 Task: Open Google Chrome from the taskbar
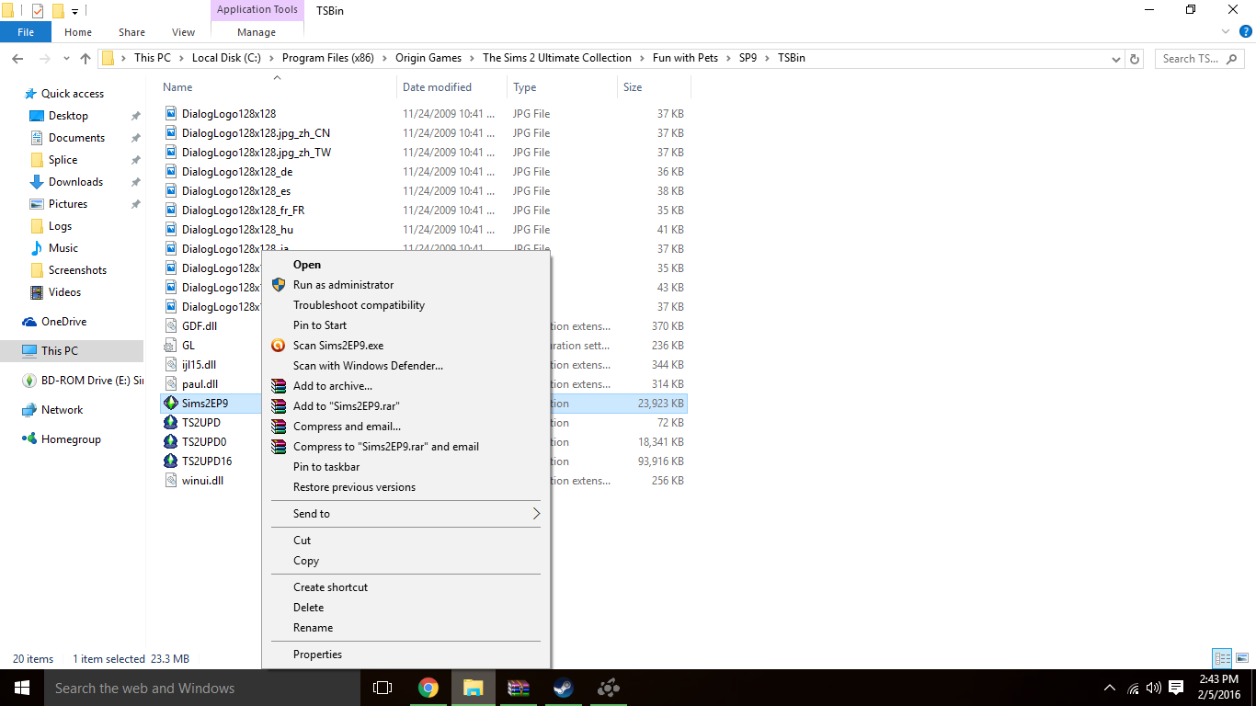428,688
